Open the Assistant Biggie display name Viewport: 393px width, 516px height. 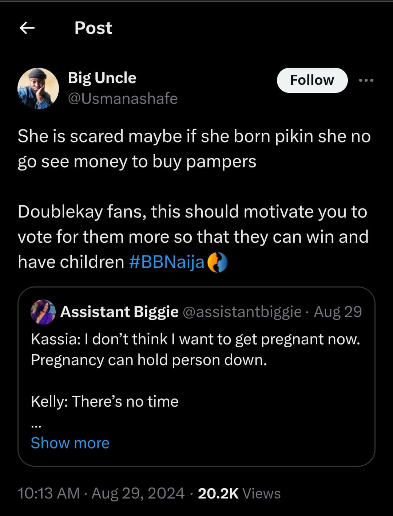click(x=119, y=312)
